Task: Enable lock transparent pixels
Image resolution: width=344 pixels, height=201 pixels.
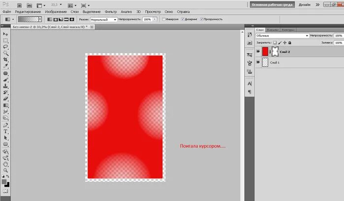Action: coord(275,43)
